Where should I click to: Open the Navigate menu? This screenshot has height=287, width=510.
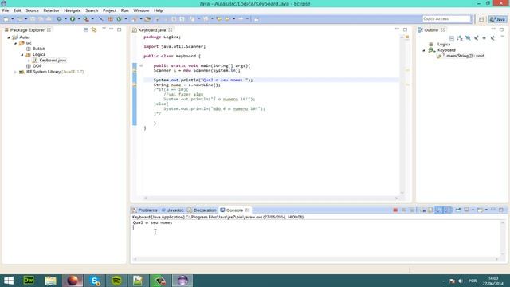click(73, 10)
